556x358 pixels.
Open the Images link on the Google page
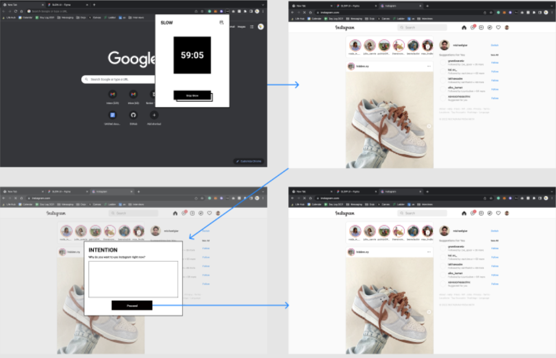coord(242,27)
